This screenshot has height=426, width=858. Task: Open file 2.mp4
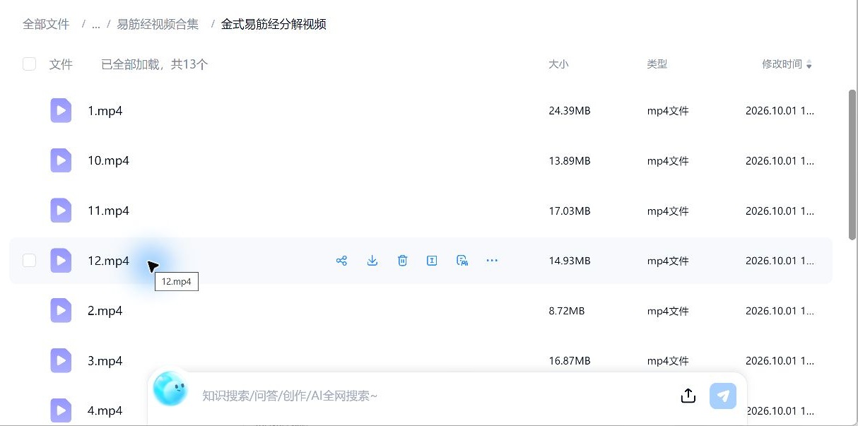click(x=105, y=311)
